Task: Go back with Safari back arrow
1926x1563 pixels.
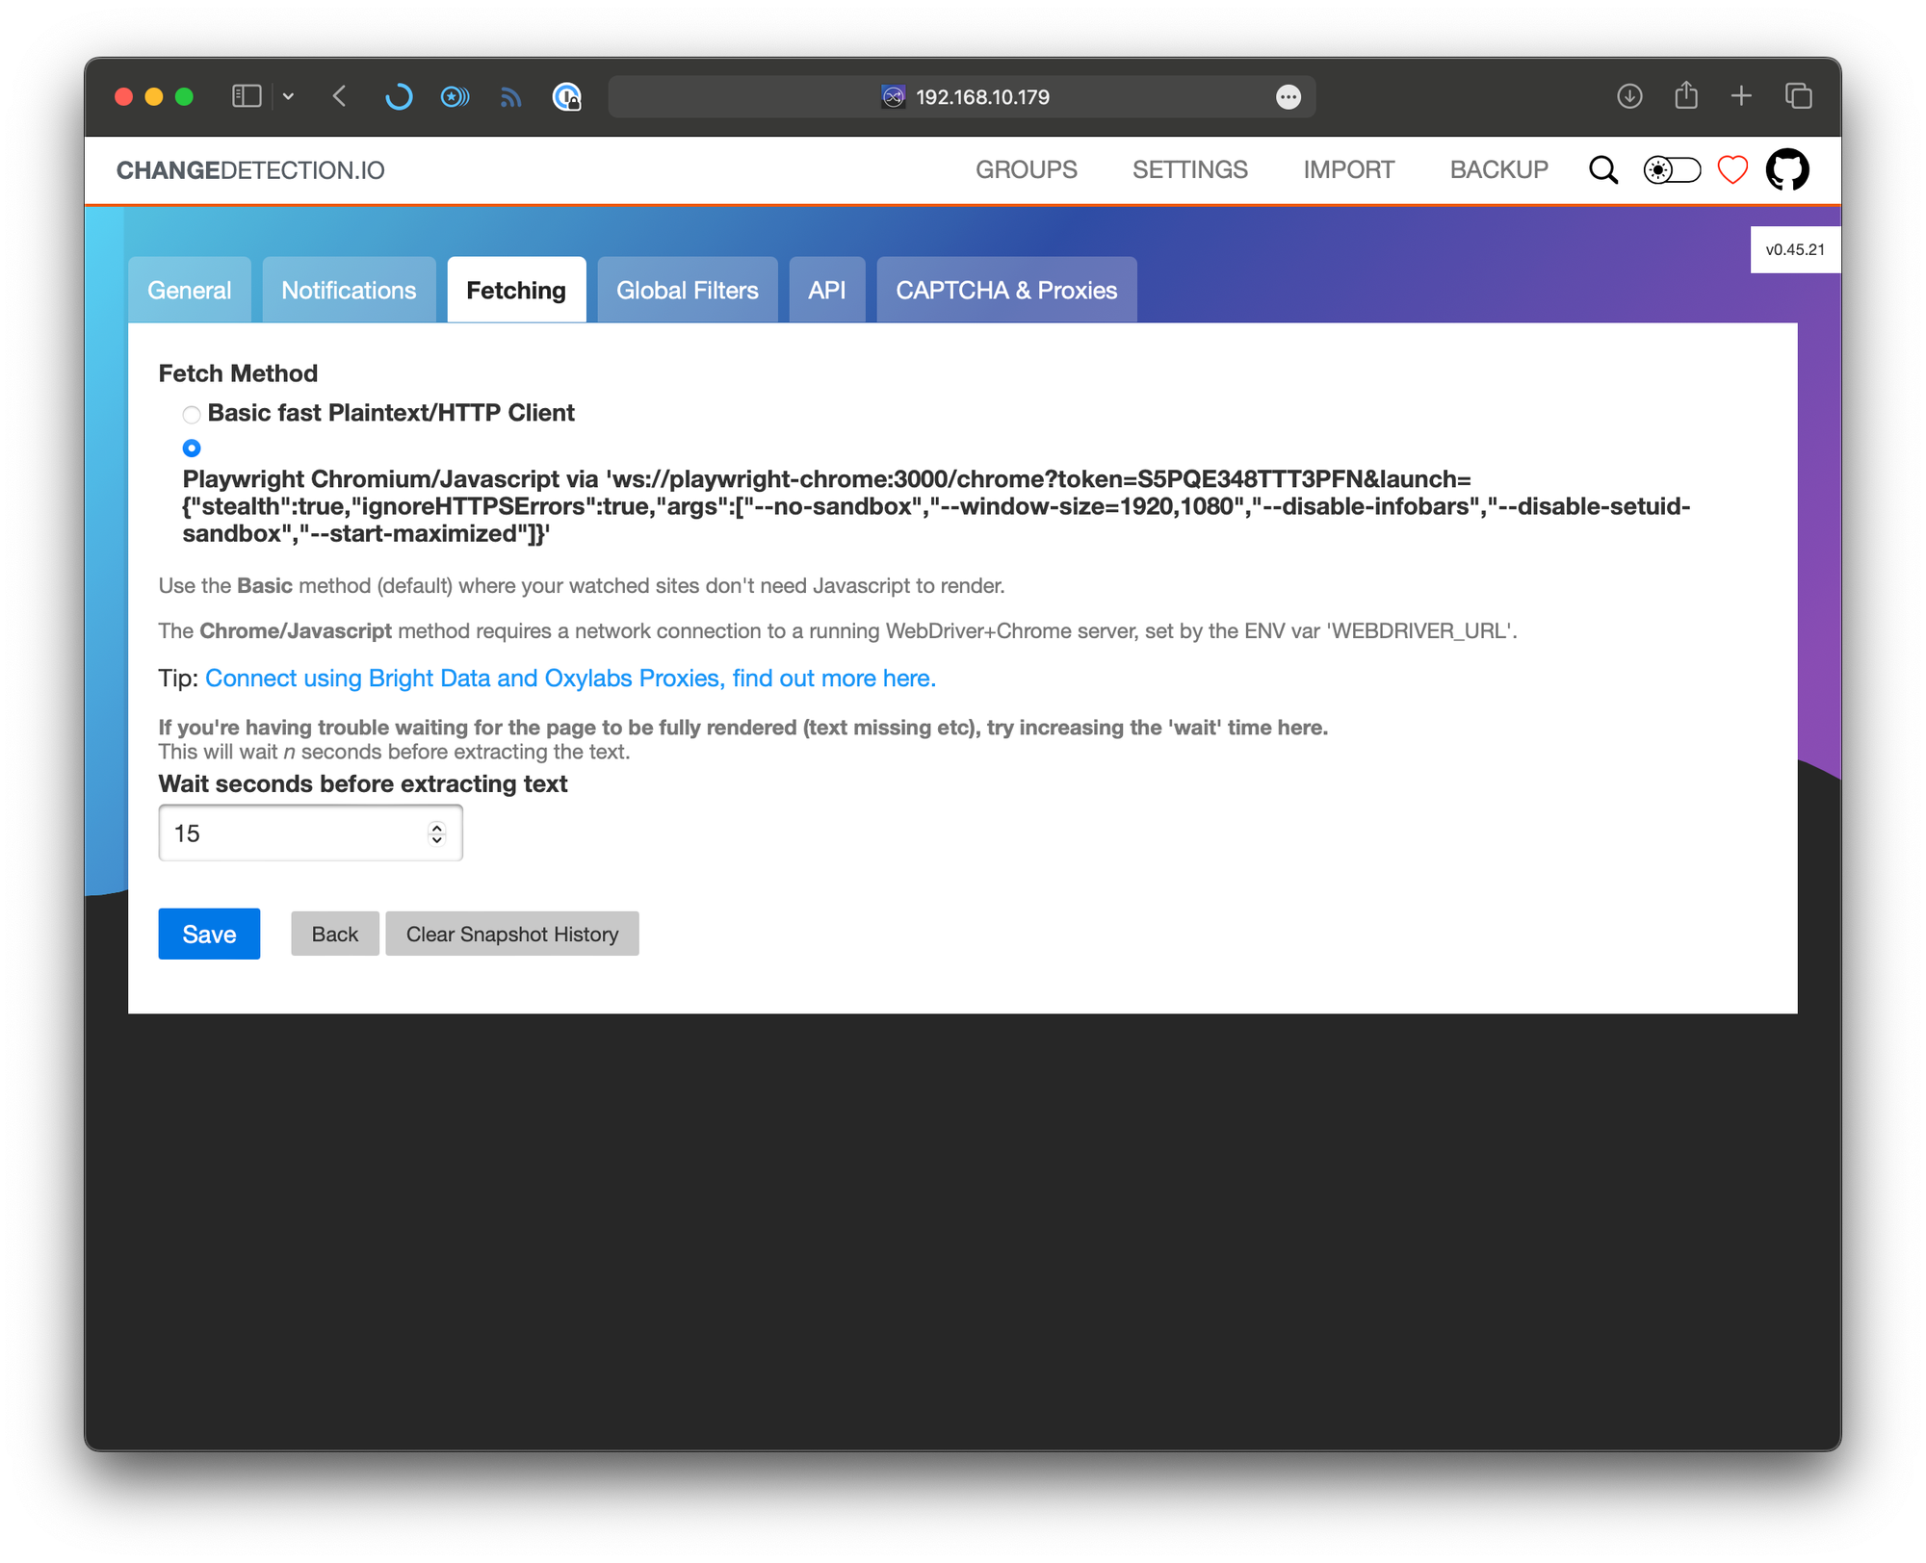Action: click(x=339, y=96)
